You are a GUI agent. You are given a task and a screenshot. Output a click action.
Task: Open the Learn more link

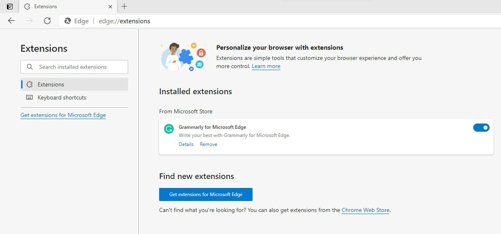(266, 66)
